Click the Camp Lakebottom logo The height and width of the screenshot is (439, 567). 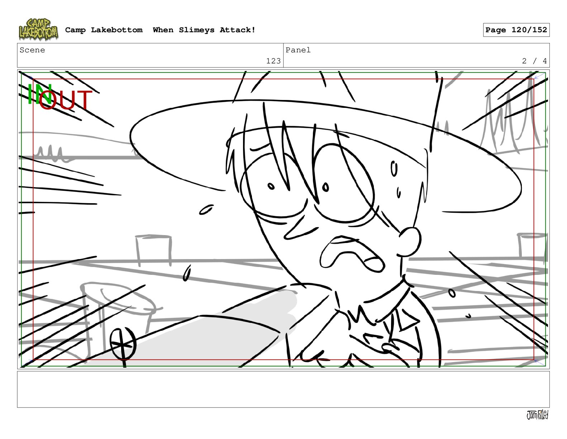click(x=38, y=29)
